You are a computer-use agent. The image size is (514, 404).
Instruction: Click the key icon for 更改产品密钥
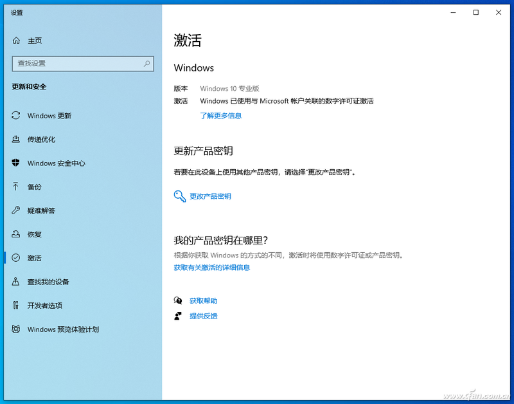(180, 196)
